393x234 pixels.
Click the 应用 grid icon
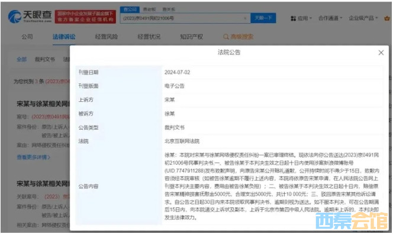click(x=293, y=18)
